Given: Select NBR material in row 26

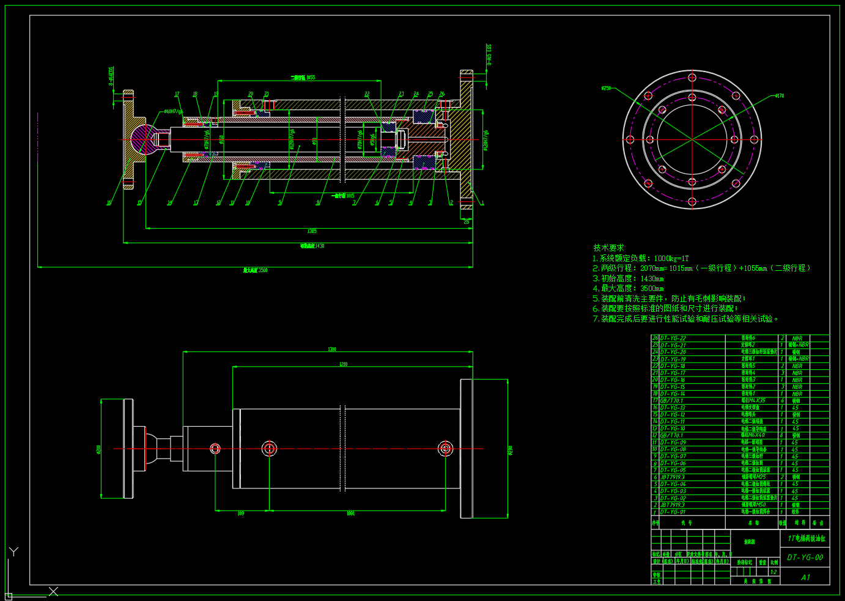Looking at the screenshot, I should (x=797, y=338).
